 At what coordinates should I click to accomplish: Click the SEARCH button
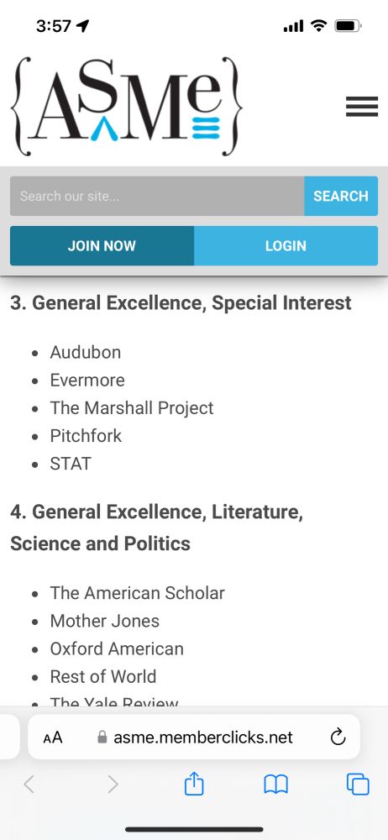[341, 196]
